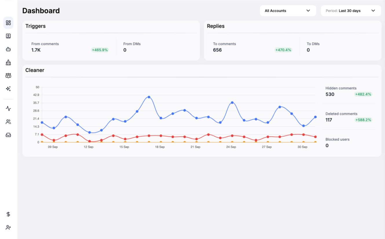Select the two-users team sidebar icon
The image size is (385, 239).
point(8,122)
